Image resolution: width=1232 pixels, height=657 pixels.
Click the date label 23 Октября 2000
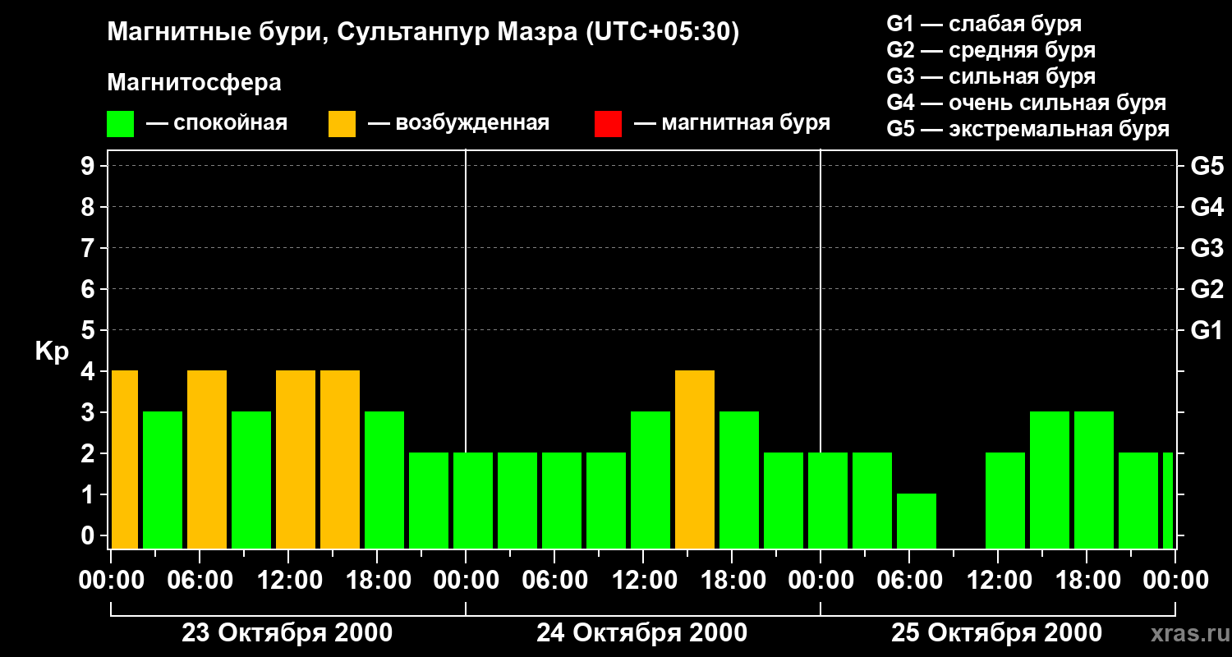[287, 633]
